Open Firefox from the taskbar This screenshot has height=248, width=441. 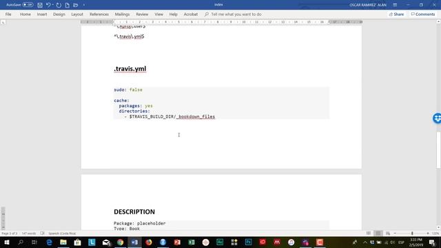149,242
